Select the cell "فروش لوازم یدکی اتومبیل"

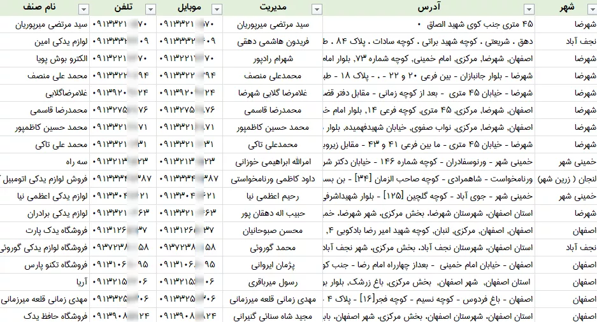click(45, 179)
